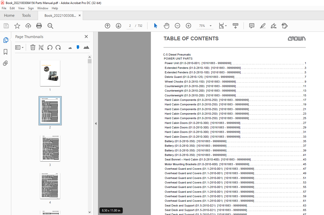Image resolution: width=324 pixels, height=215 pixels.
Task: Open the Sign menu
Action: (x=31, y=8)
